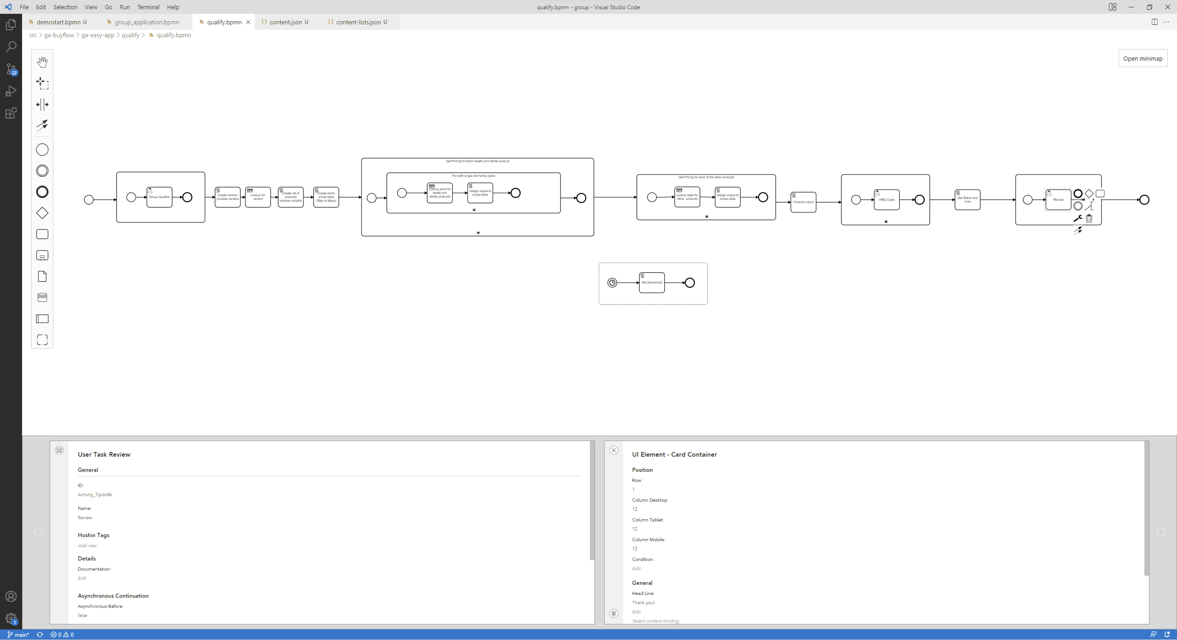Append an intermediate event from Review context pad

click(1078, 206)
